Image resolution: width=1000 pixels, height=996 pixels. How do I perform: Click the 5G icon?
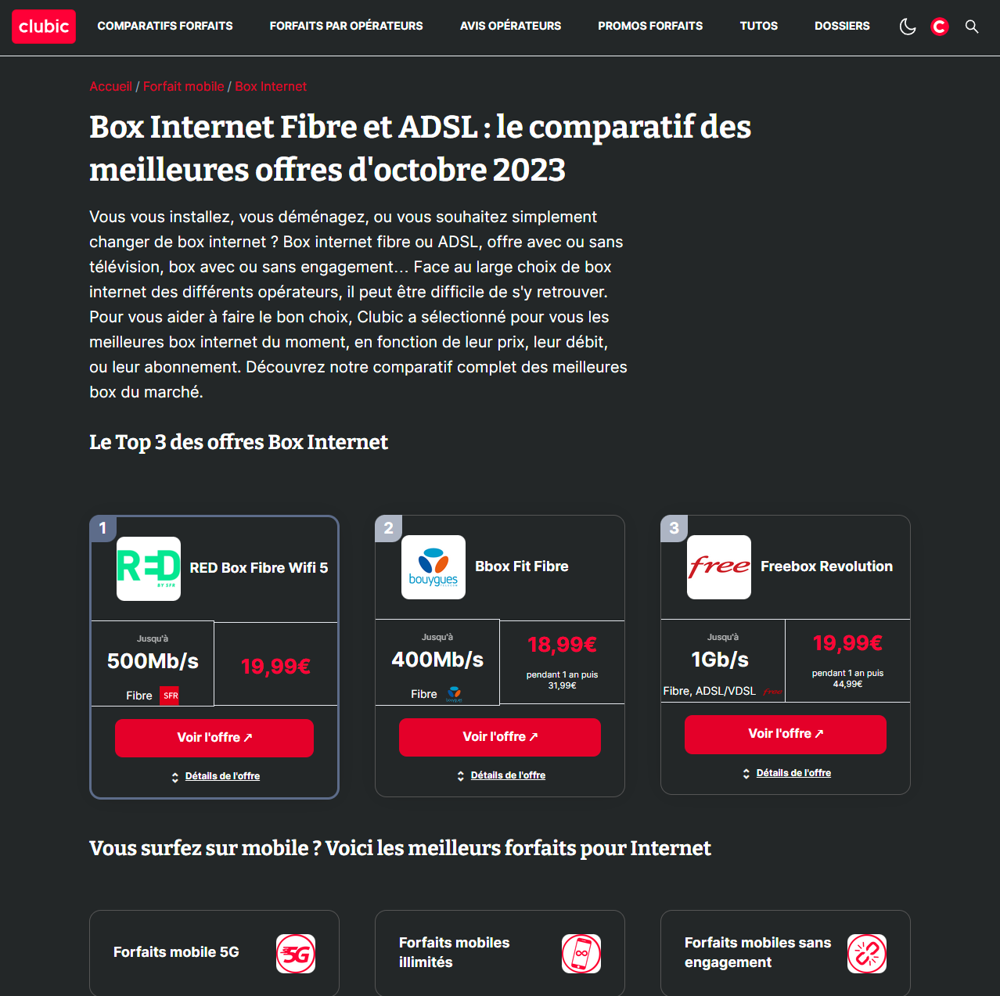tap(296, 954)
